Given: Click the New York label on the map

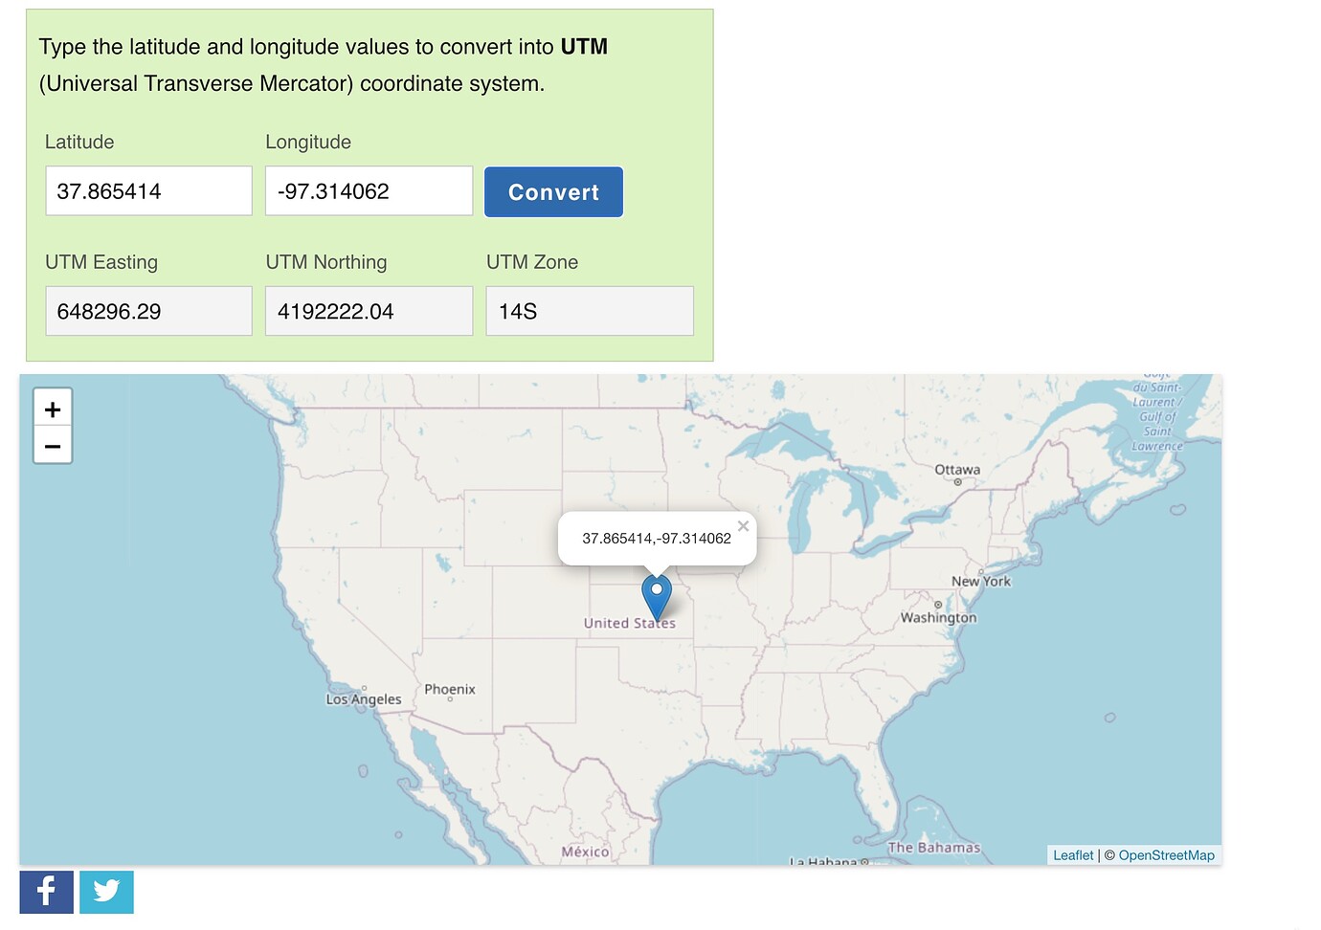Looking at the screenshot, I should [981, 582].
